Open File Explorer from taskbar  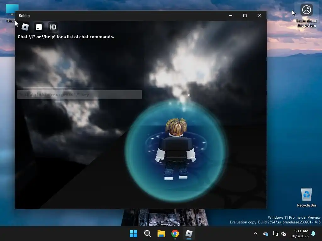tap(161, 233)
